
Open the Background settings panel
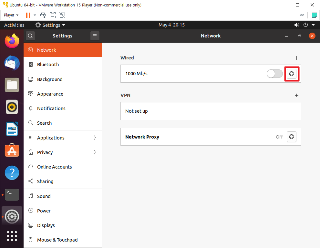click(x=63, y=79)
